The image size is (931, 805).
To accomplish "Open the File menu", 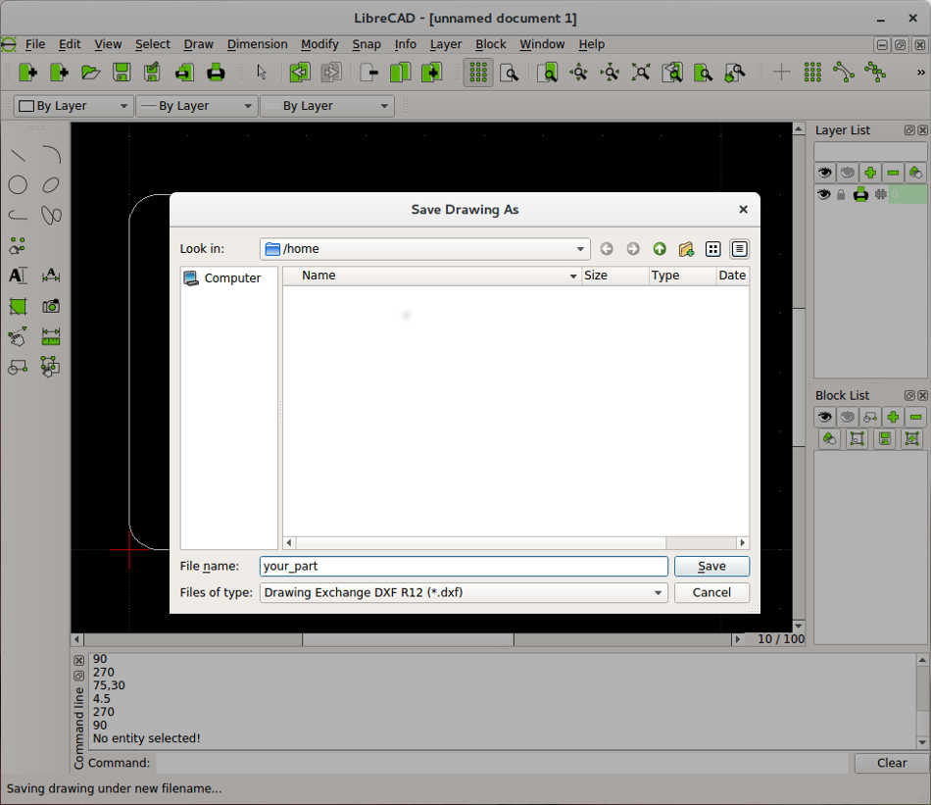I will [35, 44].
